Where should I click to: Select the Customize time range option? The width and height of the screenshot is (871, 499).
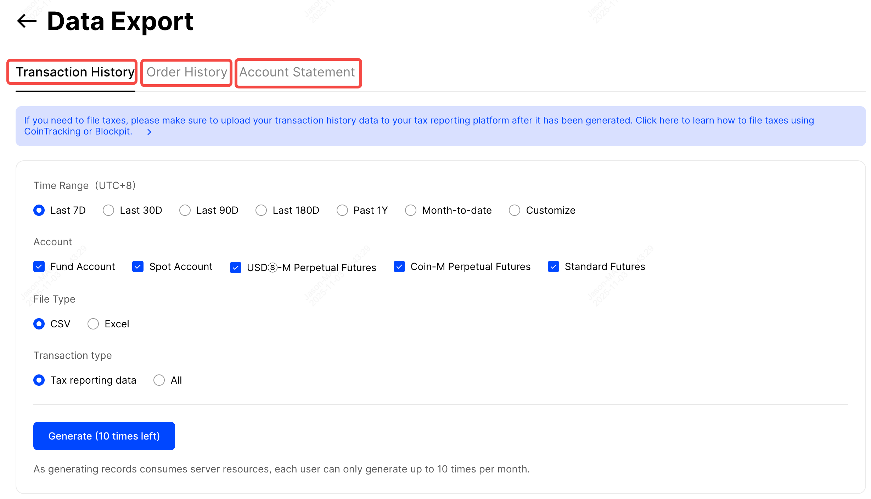(515, 211)
